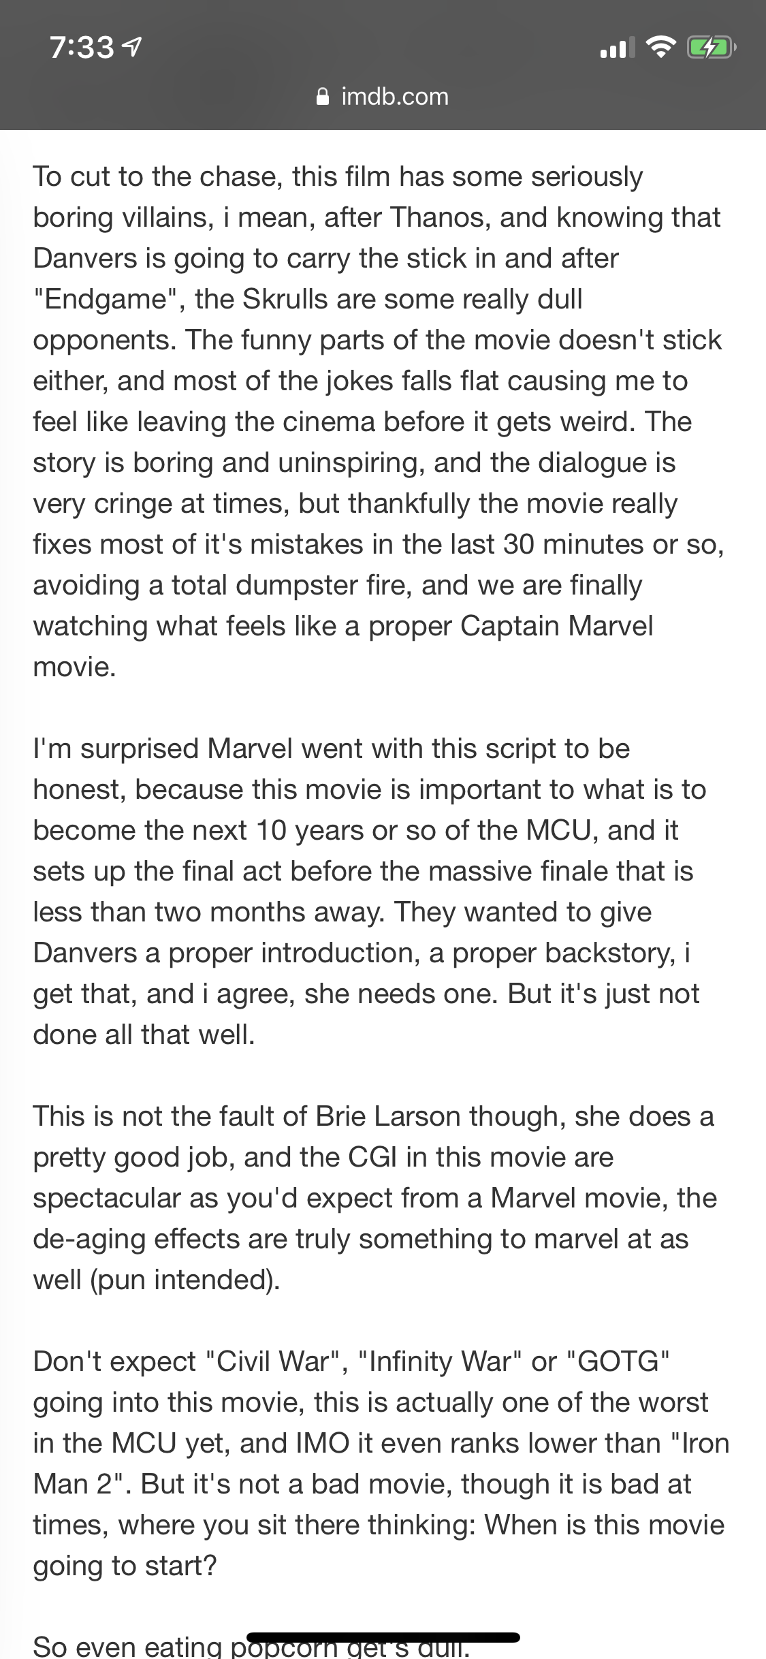
Task: Tap the line "So even eating popcorn"
Action: click(251, 1645)
